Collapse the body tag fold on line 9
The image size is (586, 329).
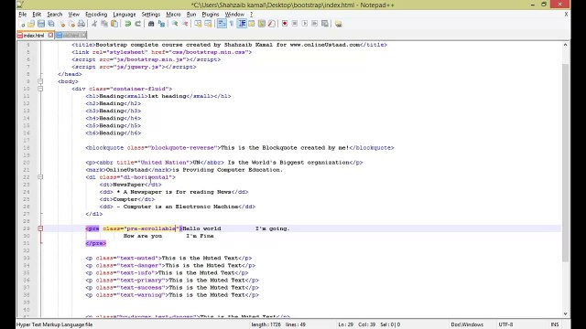tap(40, 81)
